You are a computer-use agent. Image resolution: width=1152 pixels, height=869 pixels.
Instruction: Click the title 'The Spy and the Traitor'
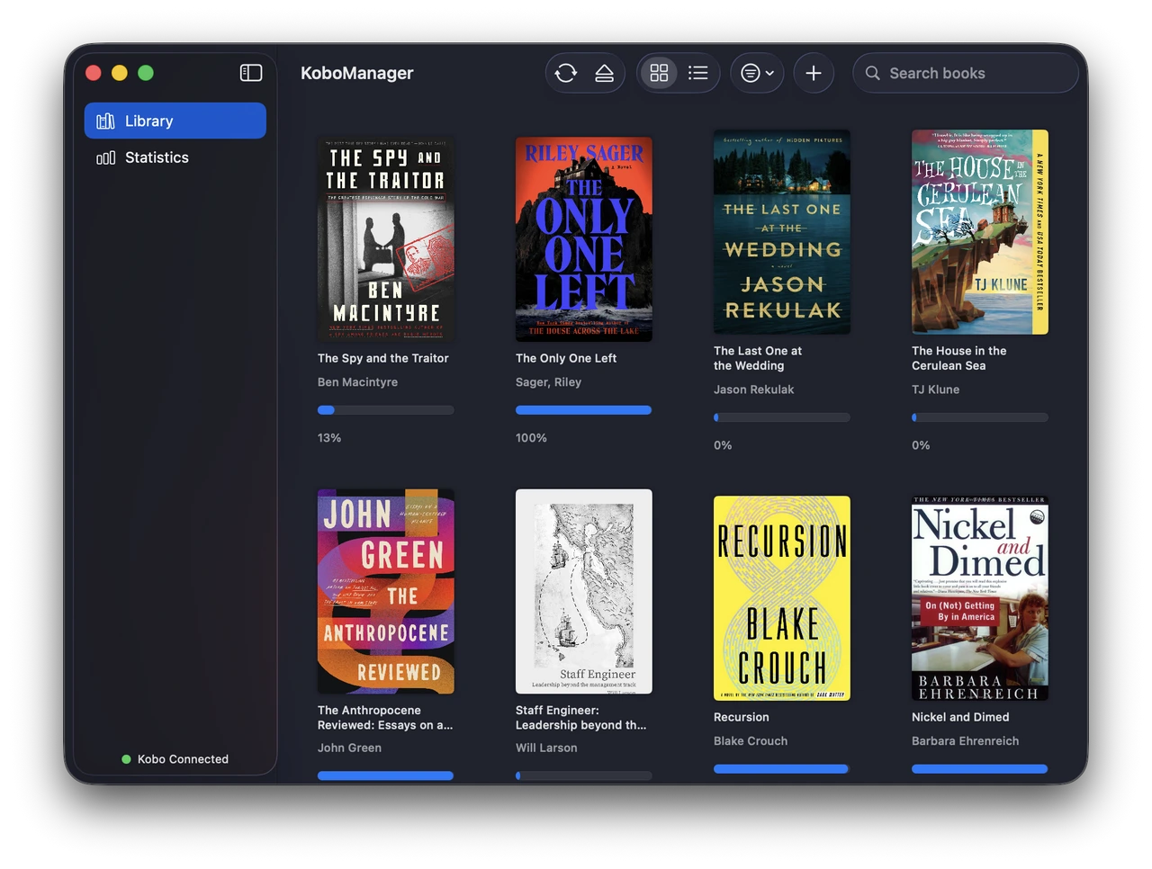click(x=383, y=358)
